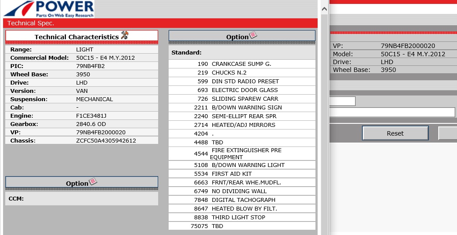This screenshot has height=235, width=457.
Task: Click the PIC value '79NB4FB2'
Action: pyautogui.click(x=90, y=66)
